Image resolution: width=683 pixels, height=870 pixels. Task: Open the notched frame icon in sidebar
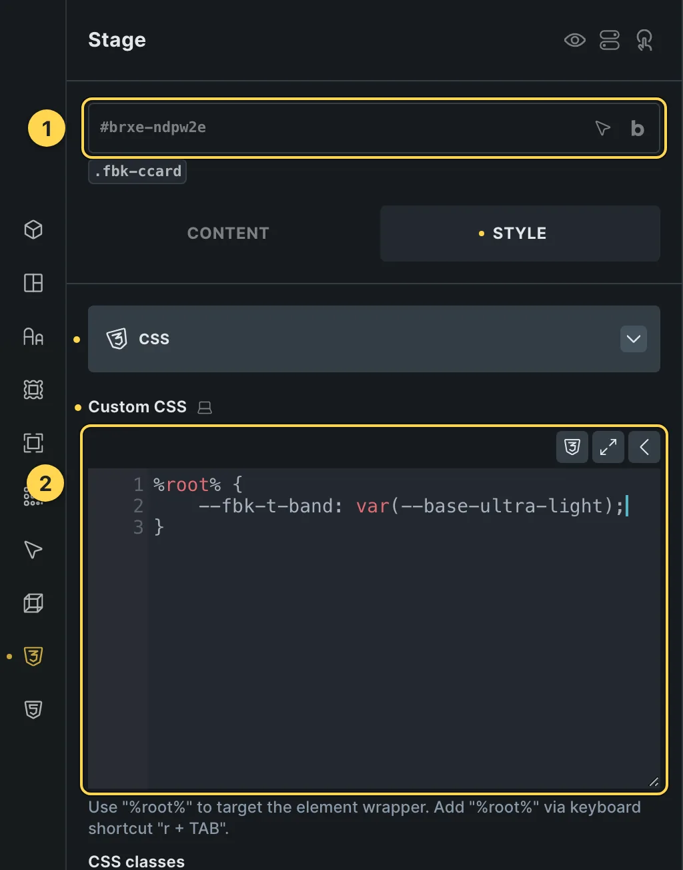point(33,390)
